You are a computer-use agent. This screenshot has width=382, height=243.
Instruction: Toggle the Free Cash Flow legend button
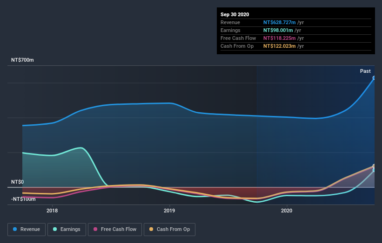pos(115,230)
